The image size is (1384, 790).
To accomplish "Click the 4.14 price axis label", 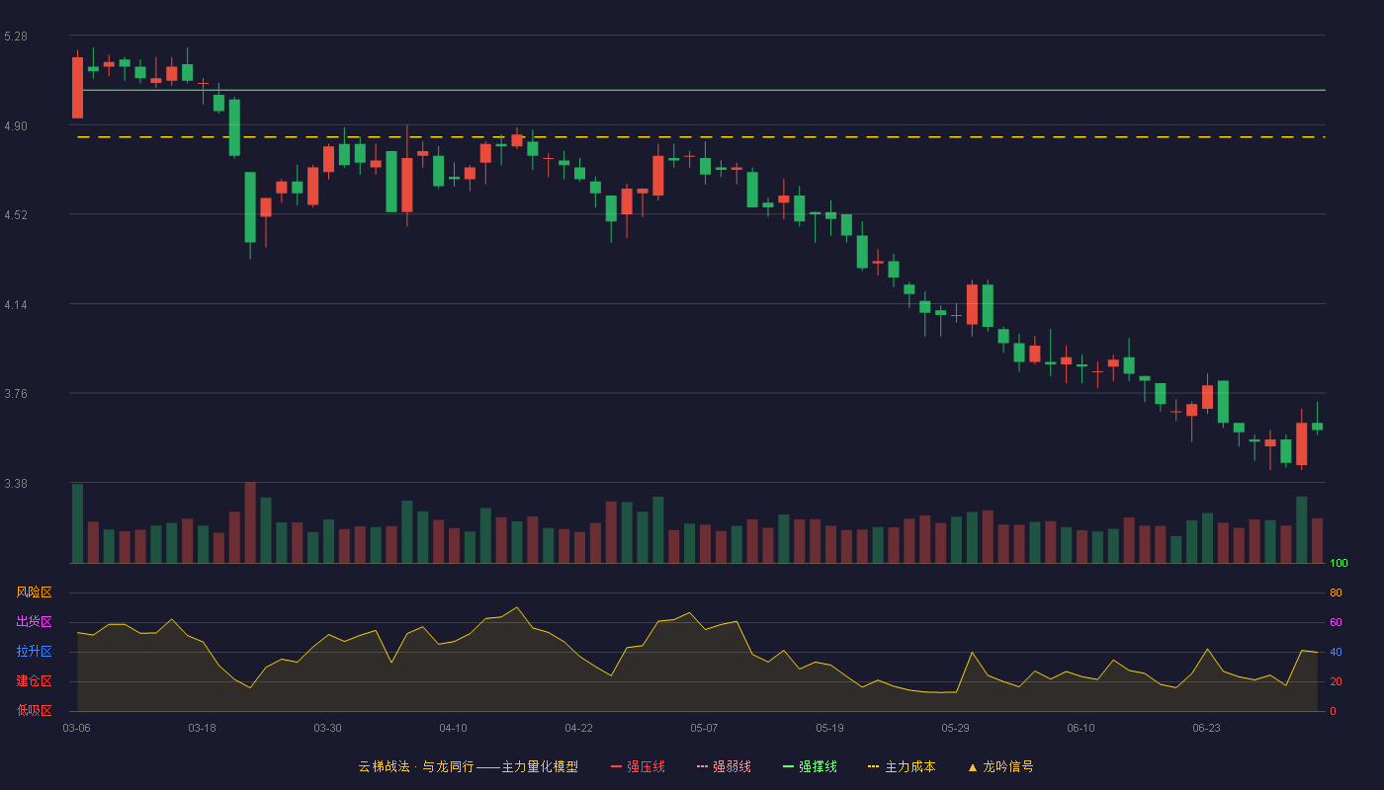I will click(x=16, y=305).
